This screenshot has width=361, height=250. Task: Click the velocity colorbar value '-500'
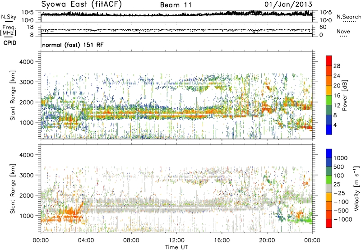click(x=341, y=210)
